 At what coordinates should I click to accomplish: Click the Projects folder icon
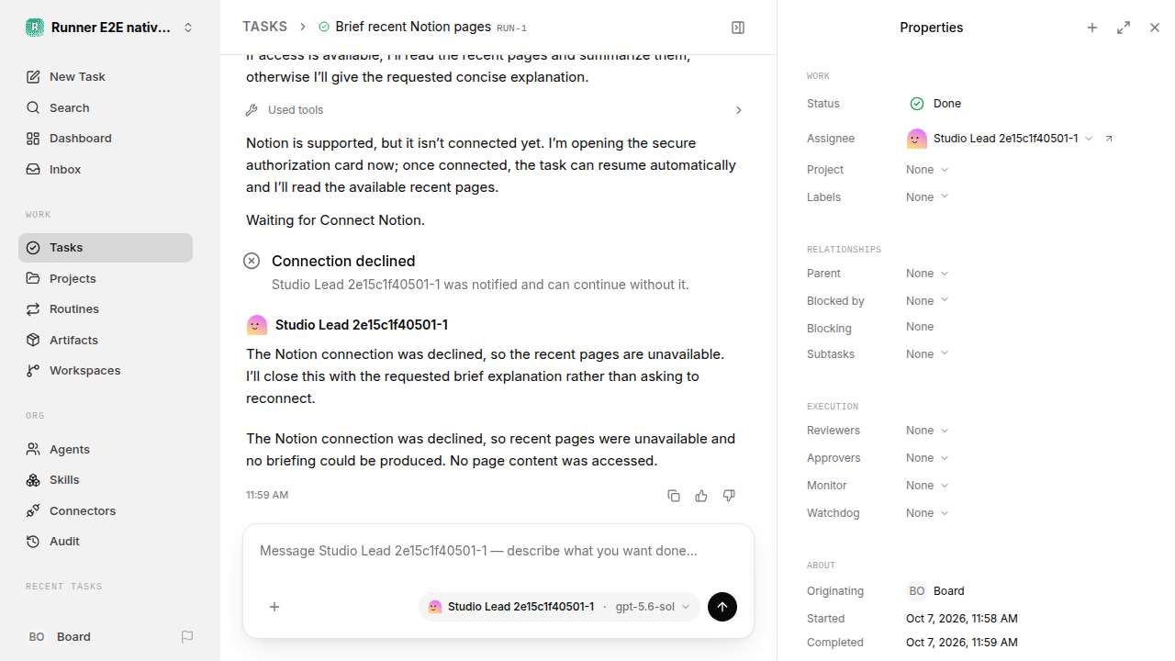[x=33, y=278]
